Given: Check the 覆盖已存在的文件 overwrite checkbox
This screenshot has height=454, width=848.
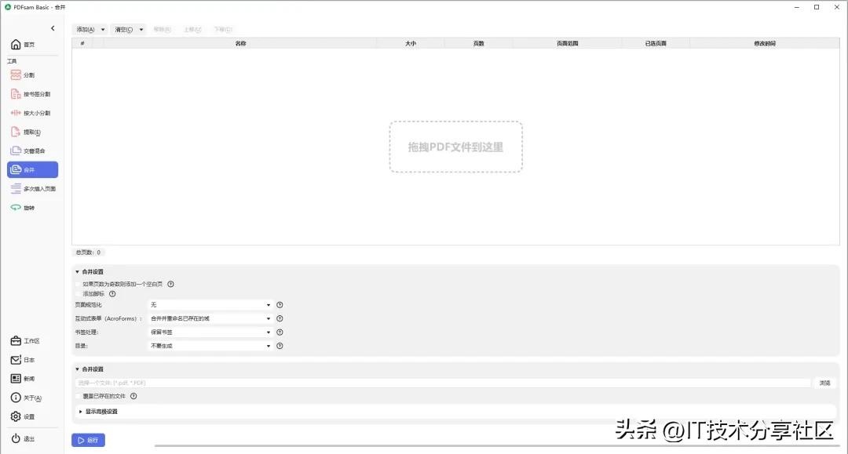Looking at the screenshot, I should (78, 396).
